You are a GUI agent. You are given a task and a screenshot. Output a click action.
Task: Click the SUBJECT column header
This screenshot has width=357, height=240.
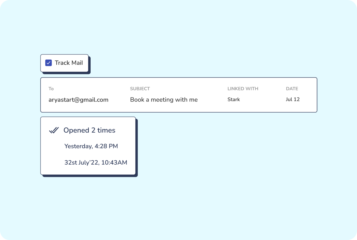click(x=140, y=89)
